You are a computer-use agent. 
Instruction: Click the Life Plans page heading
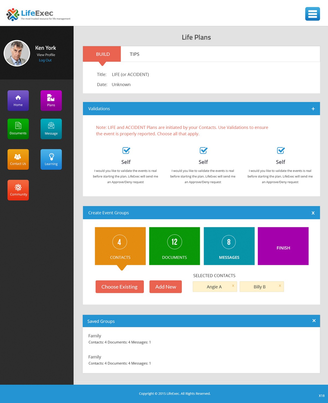[196, 37]
